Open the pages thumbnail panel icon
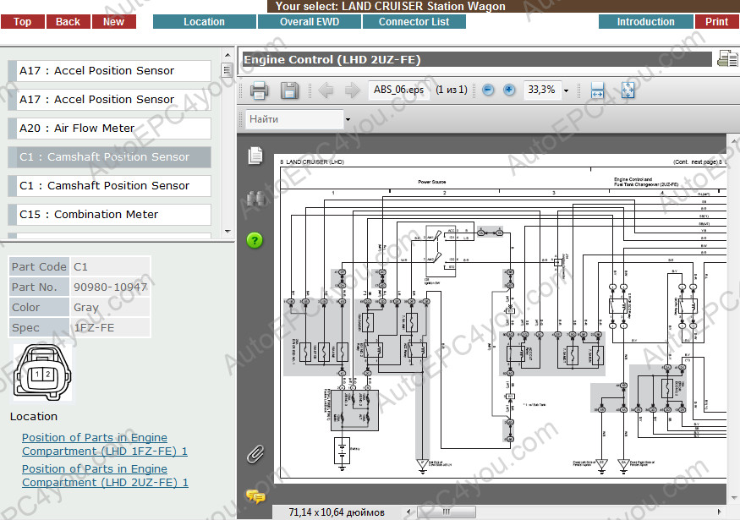 255,156
